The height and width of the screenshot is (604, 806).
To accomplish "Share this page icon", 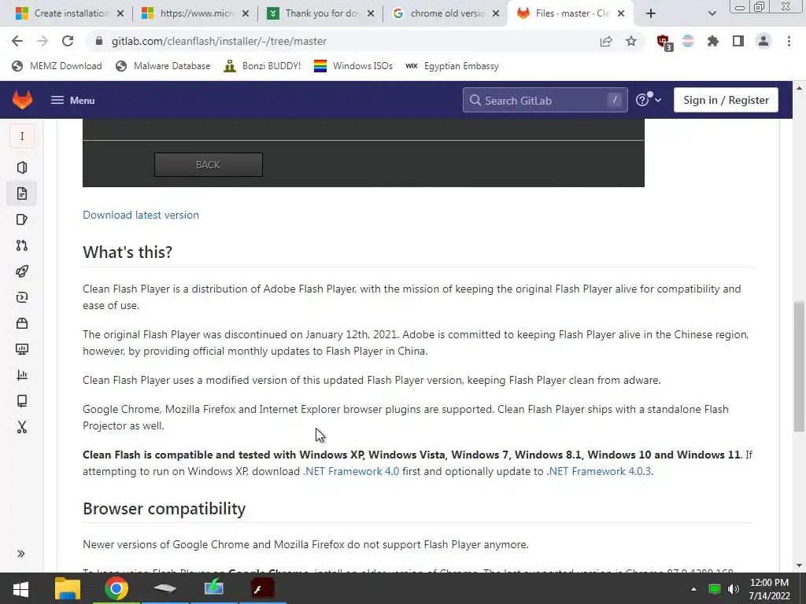I will pos(606,41).
